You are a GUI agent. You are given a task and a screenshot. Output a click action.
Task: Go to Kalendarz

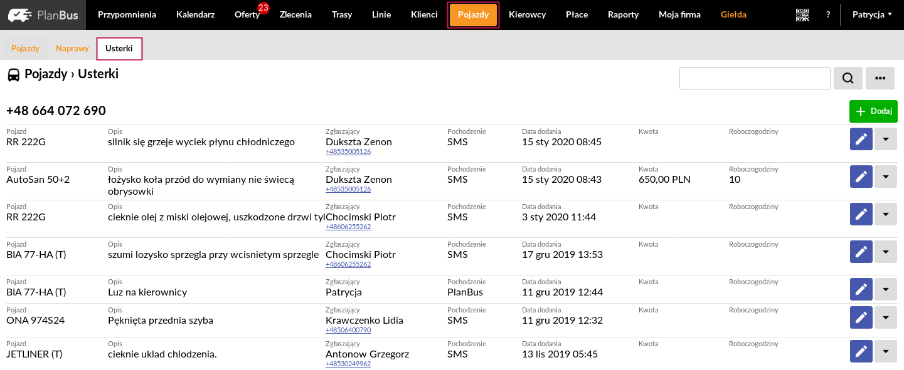195,14
